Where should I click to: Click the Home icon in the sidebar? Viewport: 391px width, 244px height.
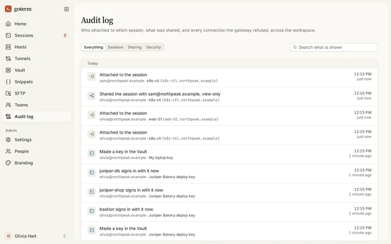[8, 24]
